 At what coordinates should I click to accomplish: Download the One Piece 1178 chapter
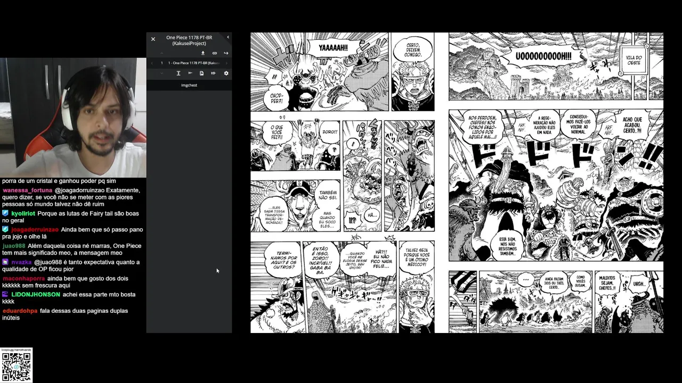click(x=203, y=53)
